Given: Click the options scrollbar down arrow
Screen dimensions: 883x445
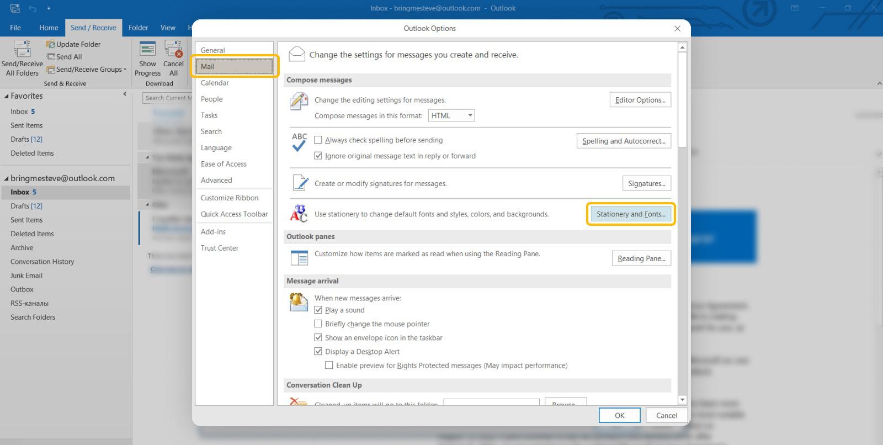Looking at the screenshot, I should tap(682, 400).
